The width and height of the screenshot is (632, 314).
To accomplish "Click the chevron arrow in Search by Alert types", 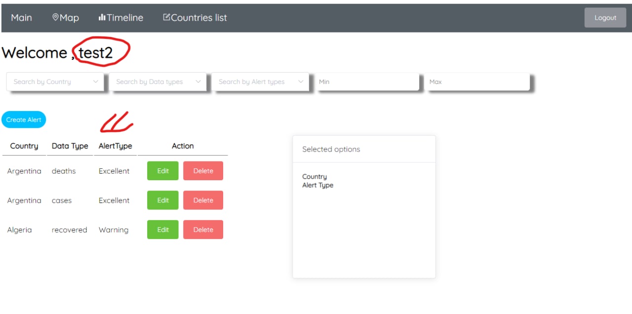I will (x=301, y=82).
